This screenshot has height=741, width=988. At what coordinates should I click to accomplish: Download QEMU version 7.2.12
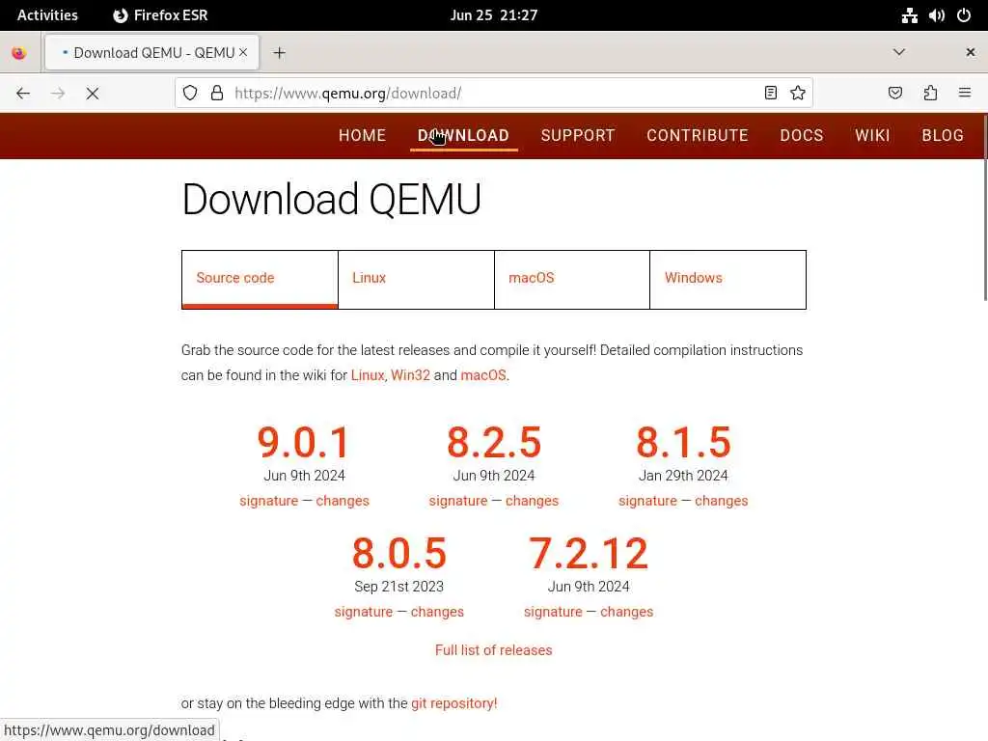point(589,553)
